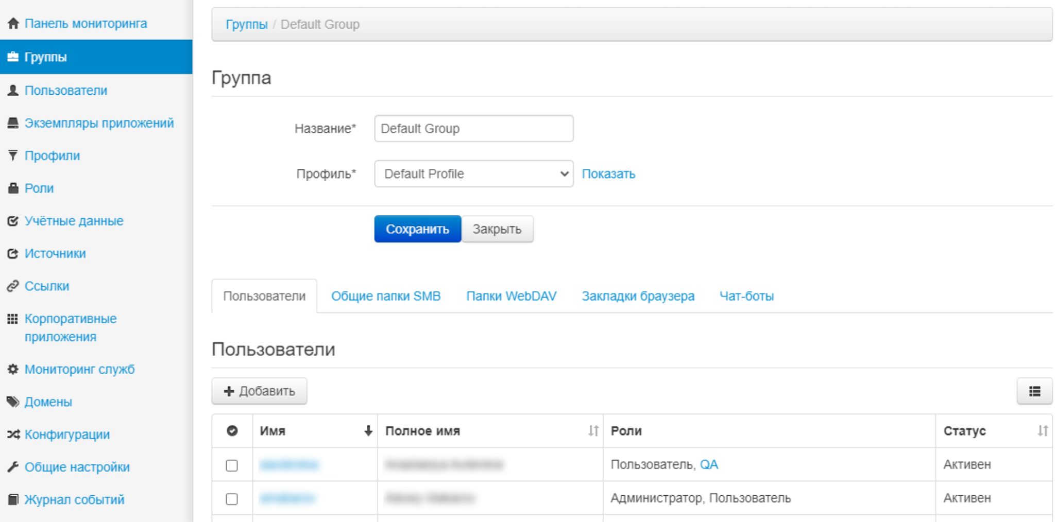
Task: Open the list view columns button
Action: coord(1034,391)
